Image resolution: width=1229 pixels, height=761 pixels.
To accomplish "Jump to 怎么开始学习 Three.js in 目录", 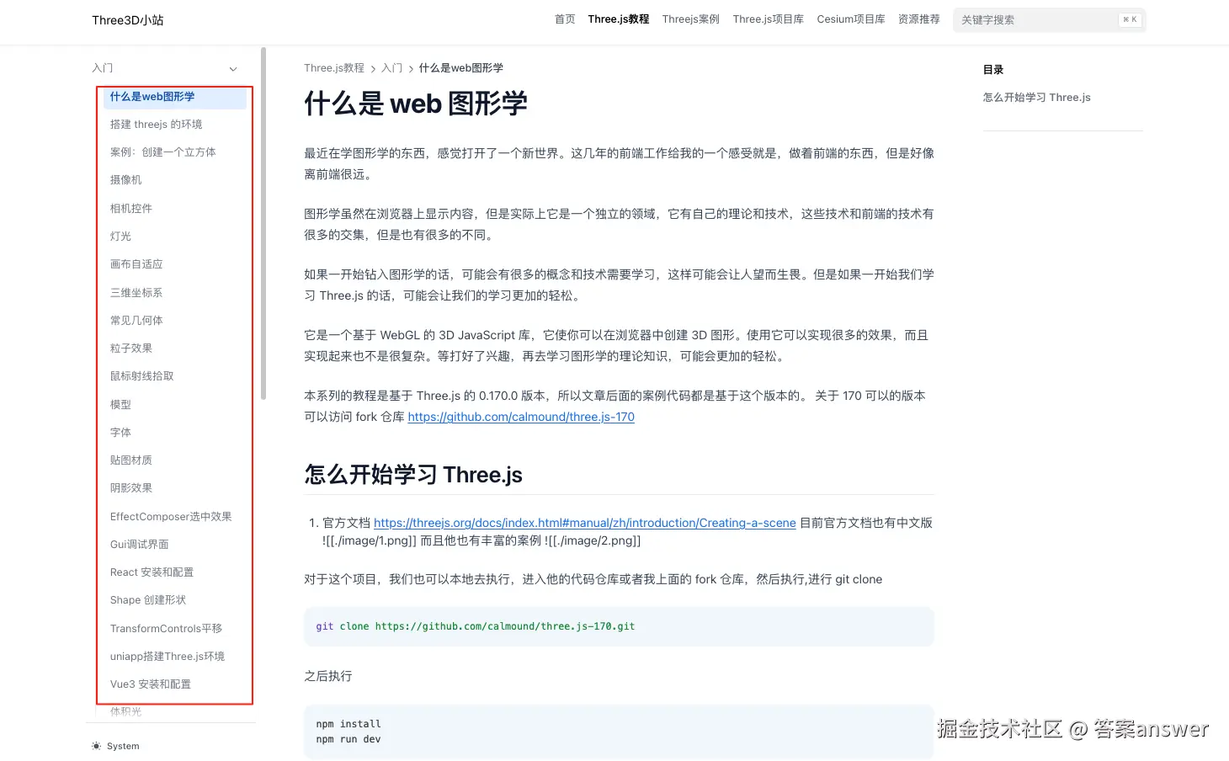I will (x=1036, y=98).
